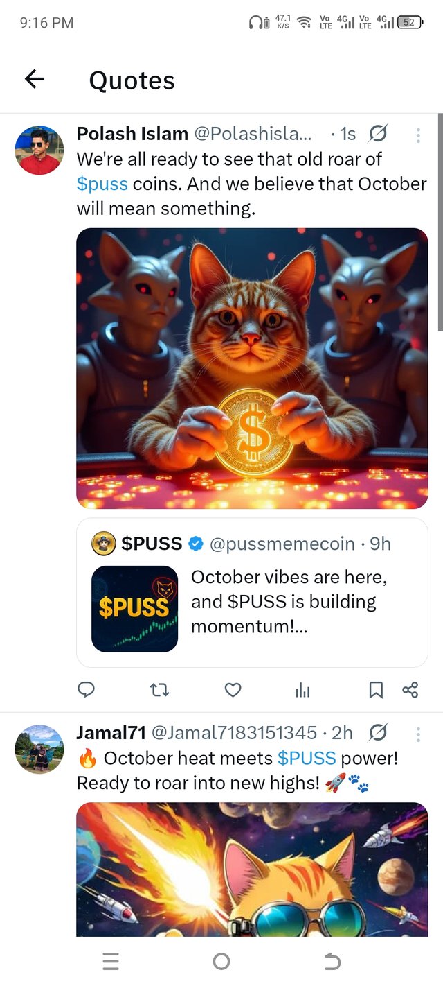Open the Polash Islam username
The height and width of the screenshot is (986, 443).
132,133
